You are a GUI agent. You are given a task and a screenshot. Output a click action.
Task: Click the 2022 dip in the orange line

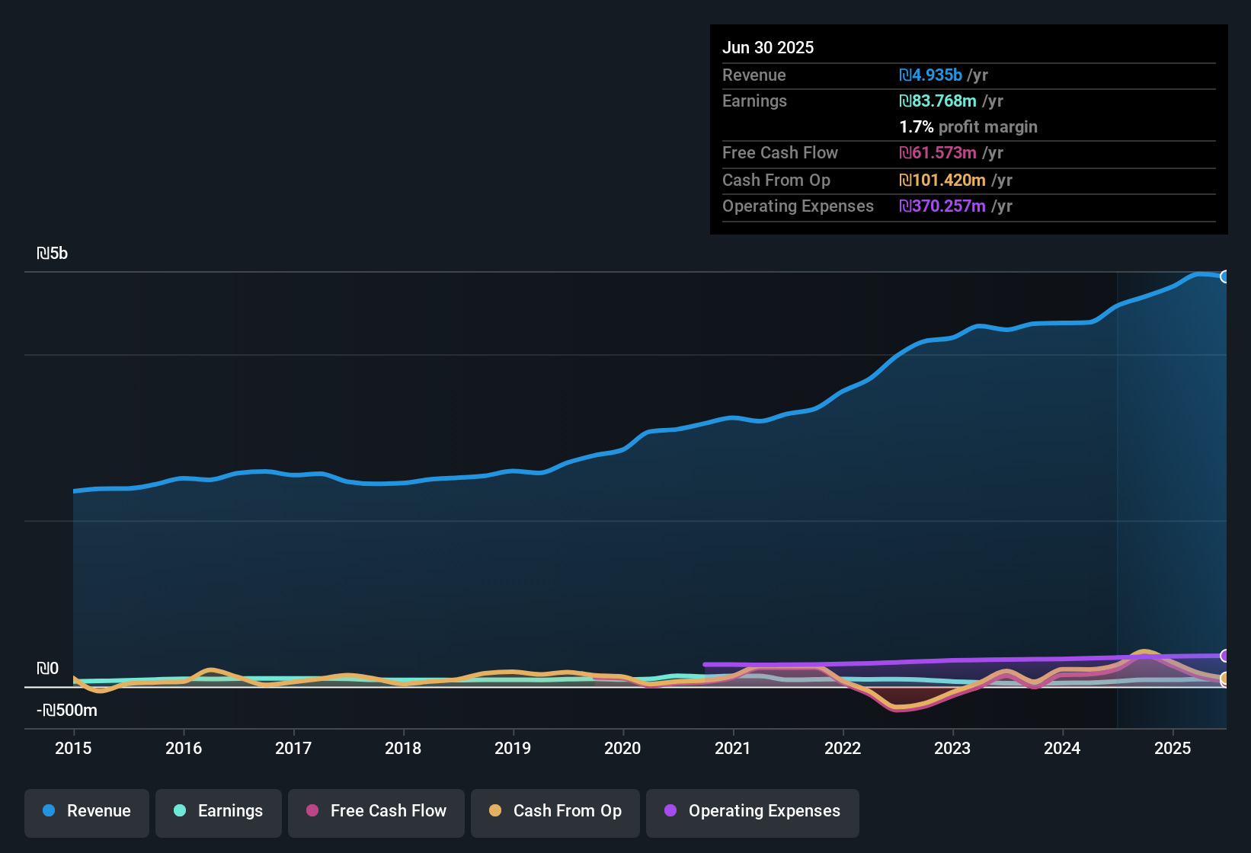907,708
